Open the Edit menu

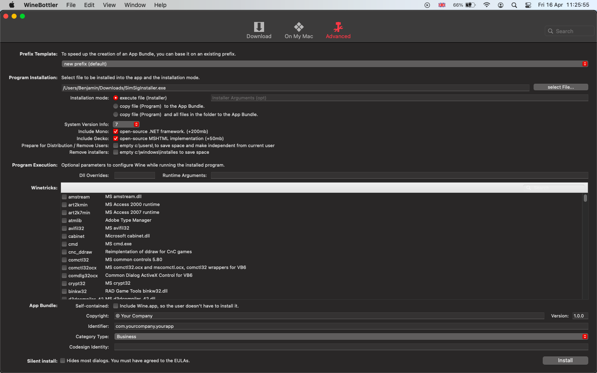pos(89,5)
